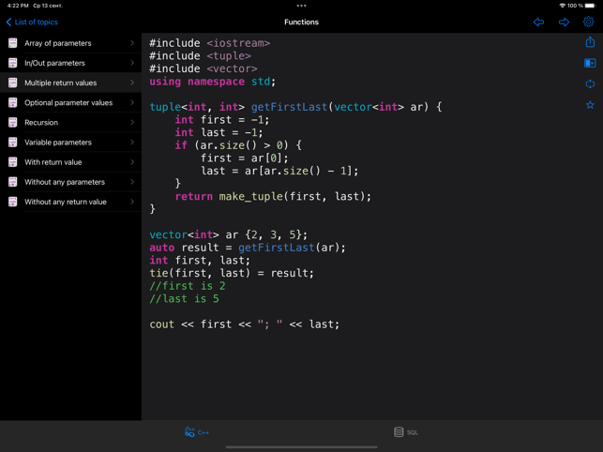Click the previous topic left arrow icon
This screenshot has width=603, height=452.
point(538,22)
